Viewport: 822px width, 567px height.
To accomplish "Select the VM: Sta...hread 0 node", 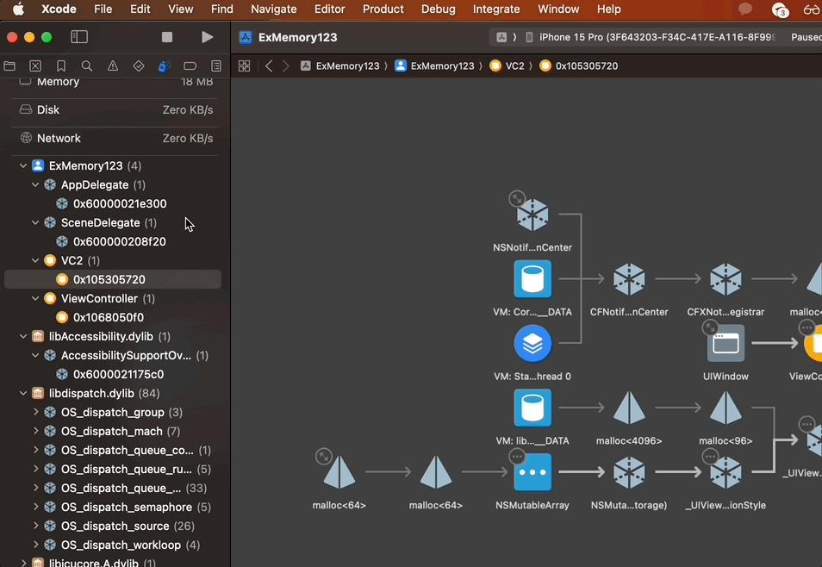I will pos(532,344).
